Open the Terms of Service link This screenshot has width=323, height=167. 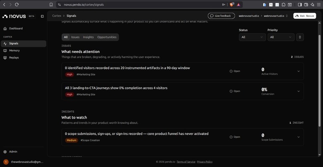(x=186, y=162)
